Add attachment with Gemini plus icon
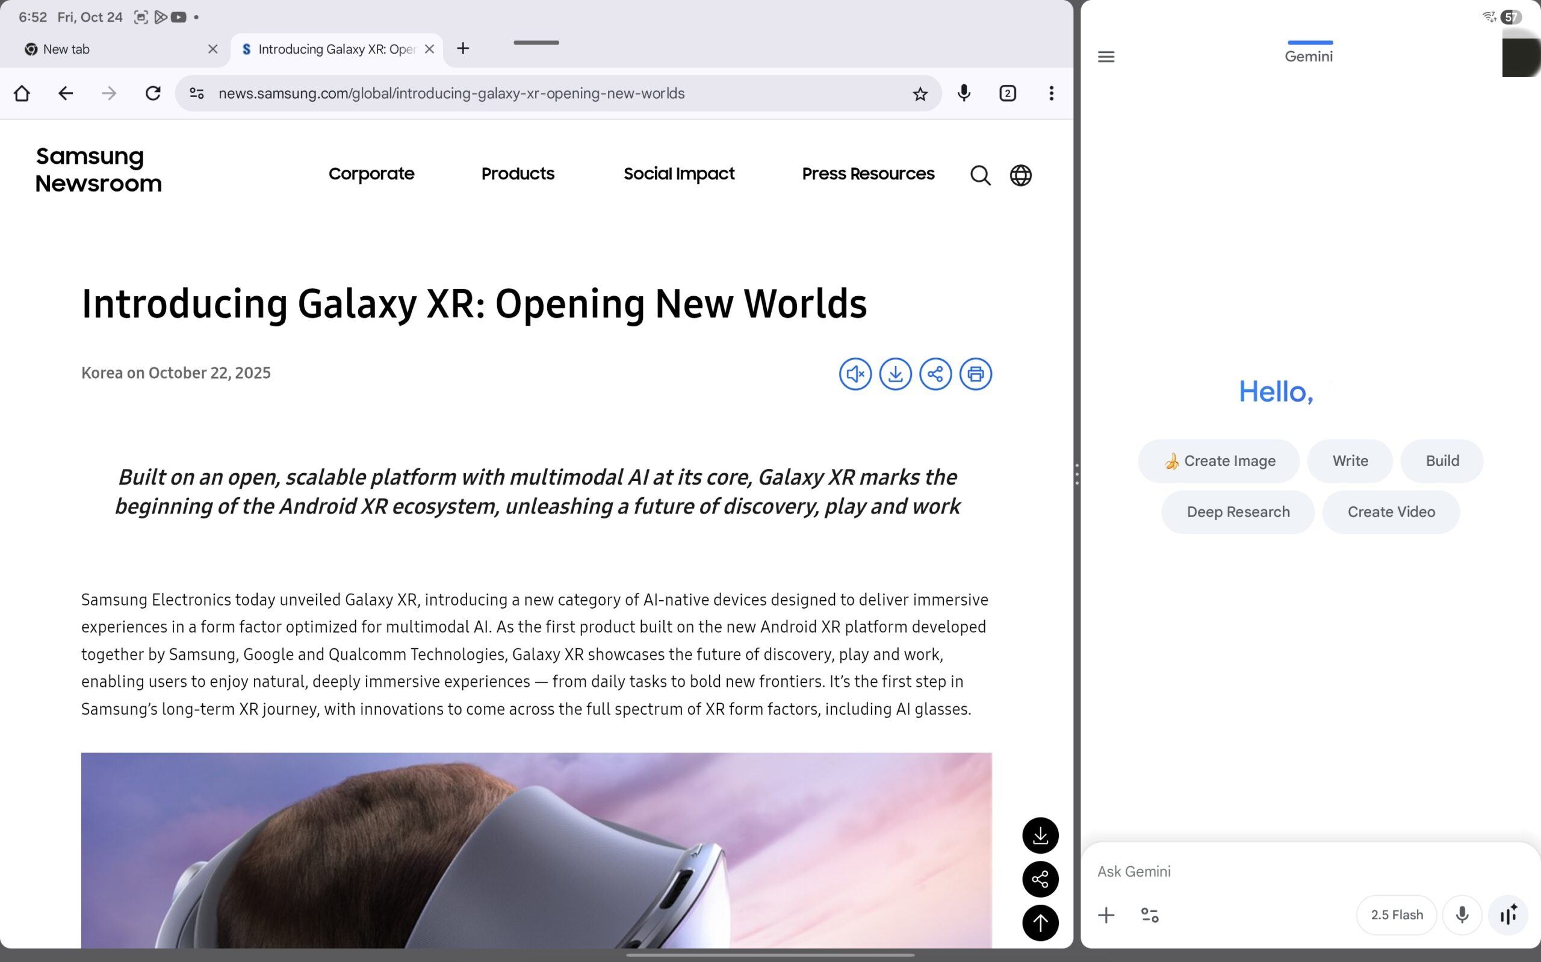 [x=1106, y=915]
